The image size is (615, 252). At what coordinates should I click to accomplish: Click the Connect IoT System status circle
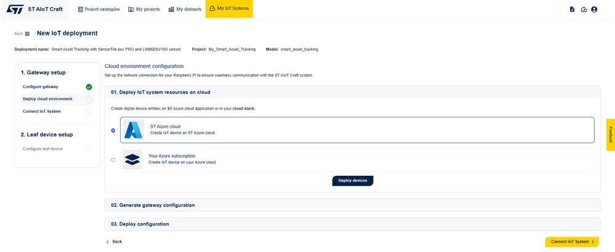89,112
